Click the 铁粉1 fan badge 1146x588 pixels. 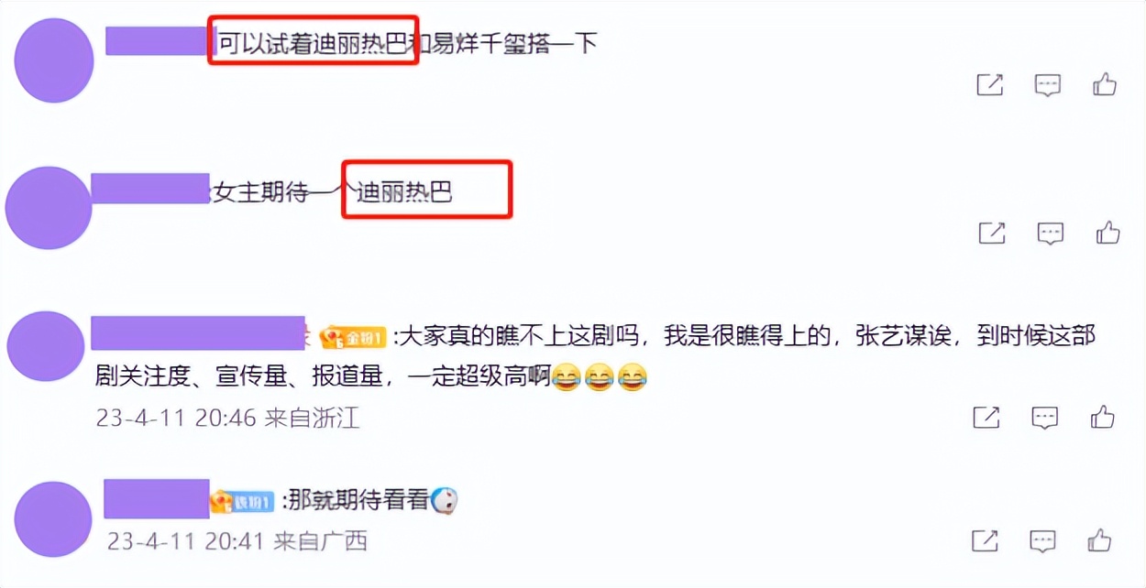click(x=242, y=501)
